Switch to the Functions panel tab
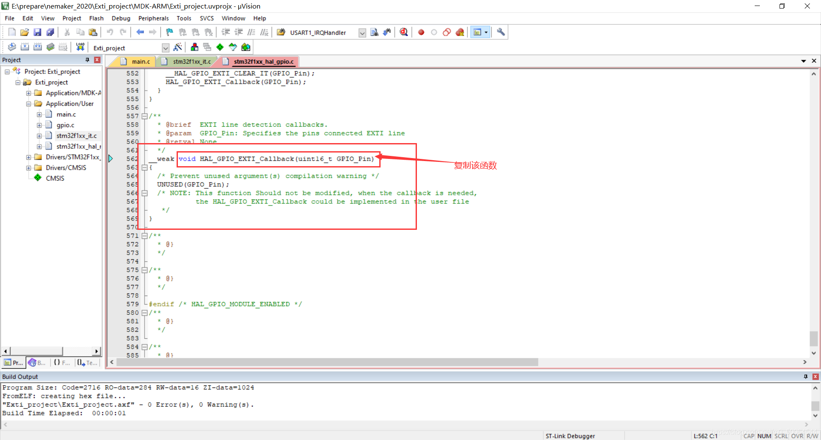 [62, 363]
